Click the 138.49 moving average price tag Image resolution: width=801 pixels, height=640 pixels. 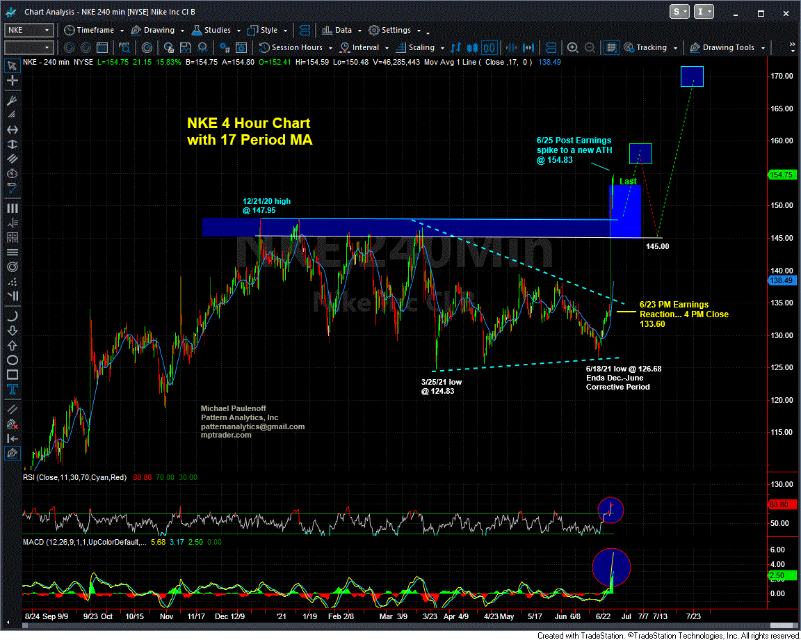(x=782, y=280)
